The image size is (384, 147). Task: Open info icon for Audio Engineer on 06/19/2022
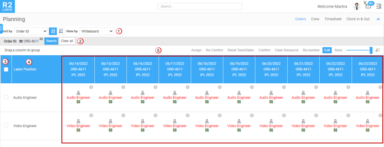tap(252, 87)
